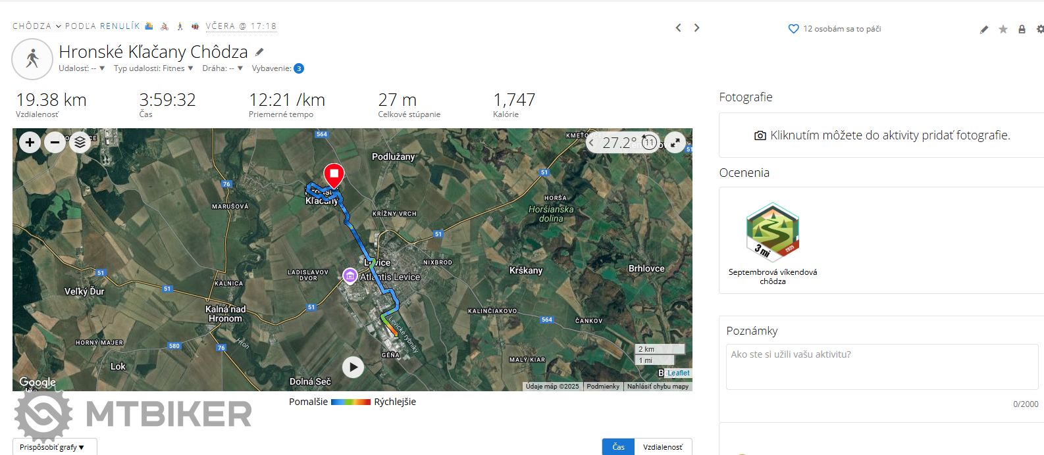
Task: Like the activity with heart icon
Action: coord(793,29)
